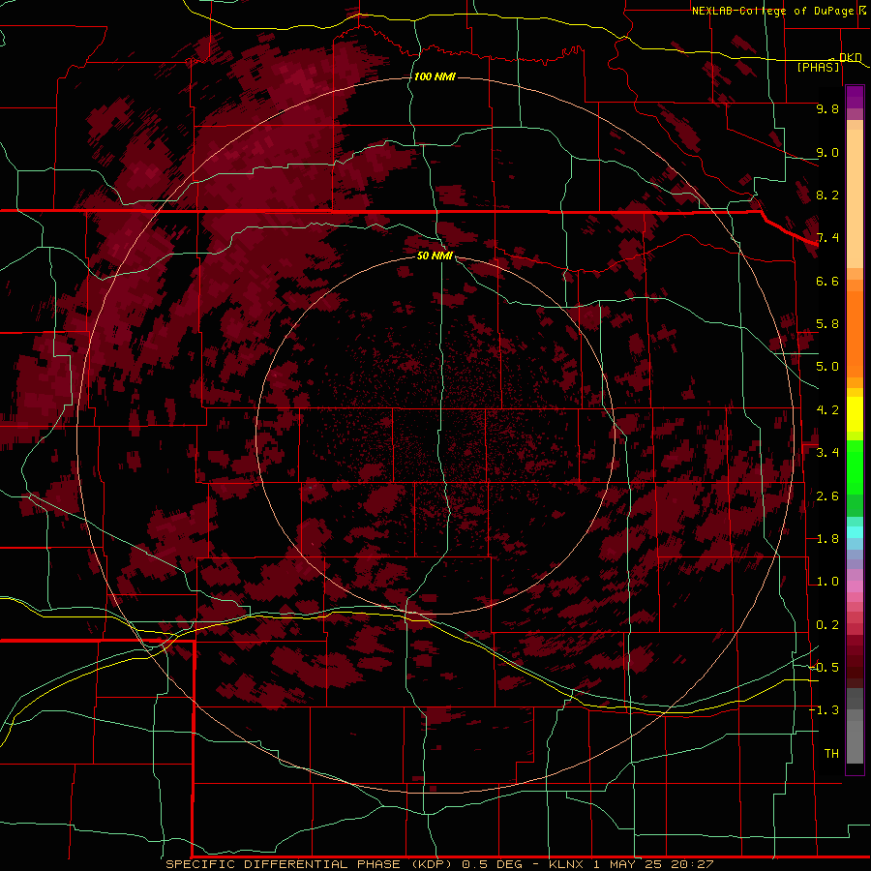
Task: Click the pale peach color scale segment
Action: pos(855,200)
